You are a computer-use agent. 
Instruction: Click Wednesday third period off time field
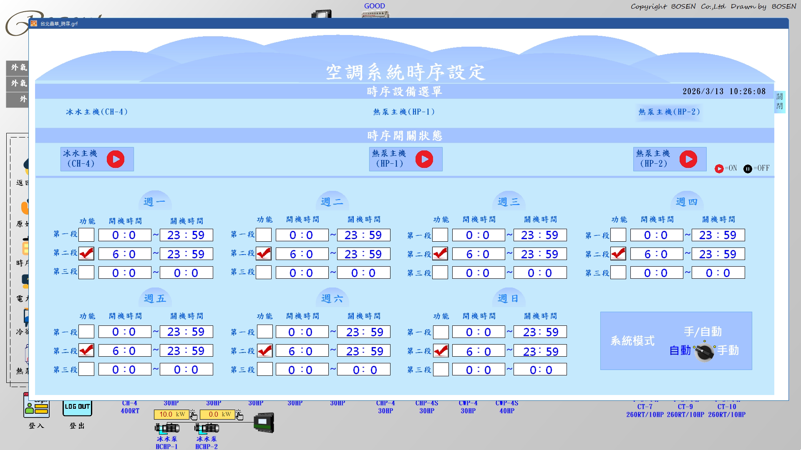(540, 273)
